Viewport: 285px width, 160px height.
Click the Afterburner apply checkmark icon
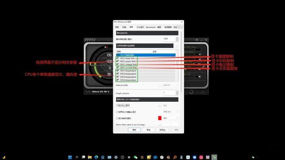coord(203,92)
